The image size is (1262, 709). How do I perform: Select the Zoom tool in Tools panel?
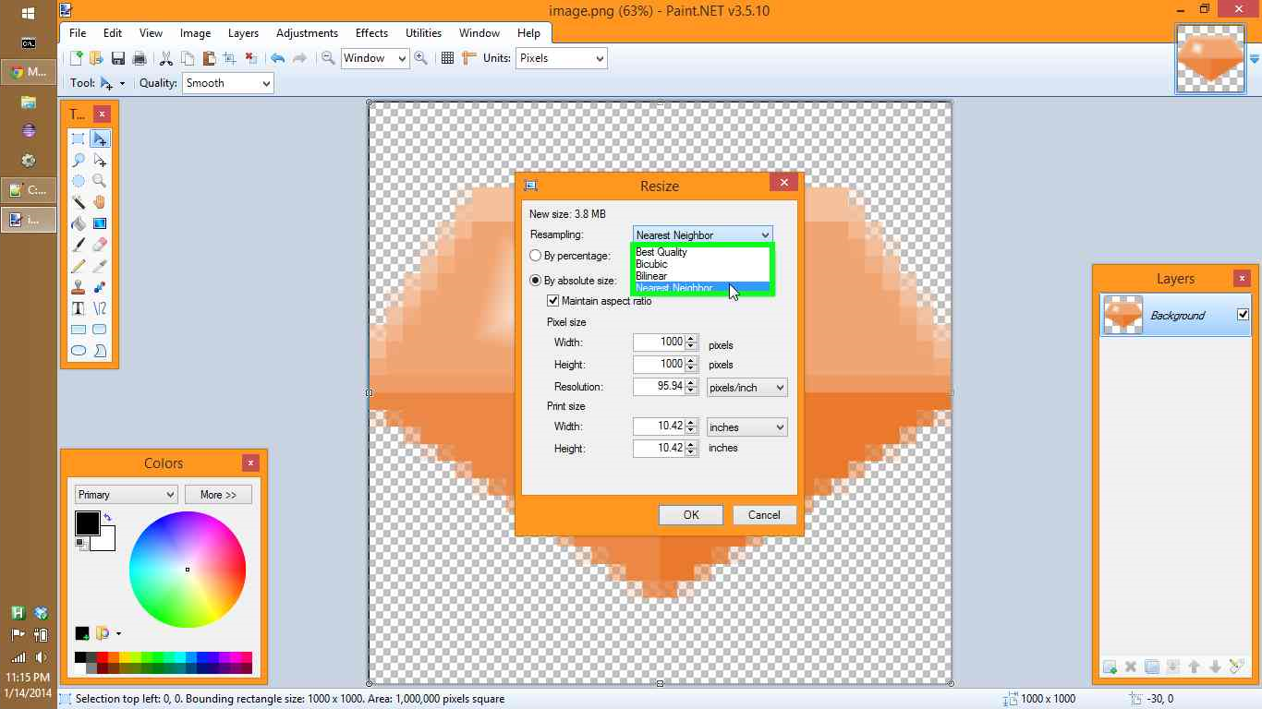(100, 182)
